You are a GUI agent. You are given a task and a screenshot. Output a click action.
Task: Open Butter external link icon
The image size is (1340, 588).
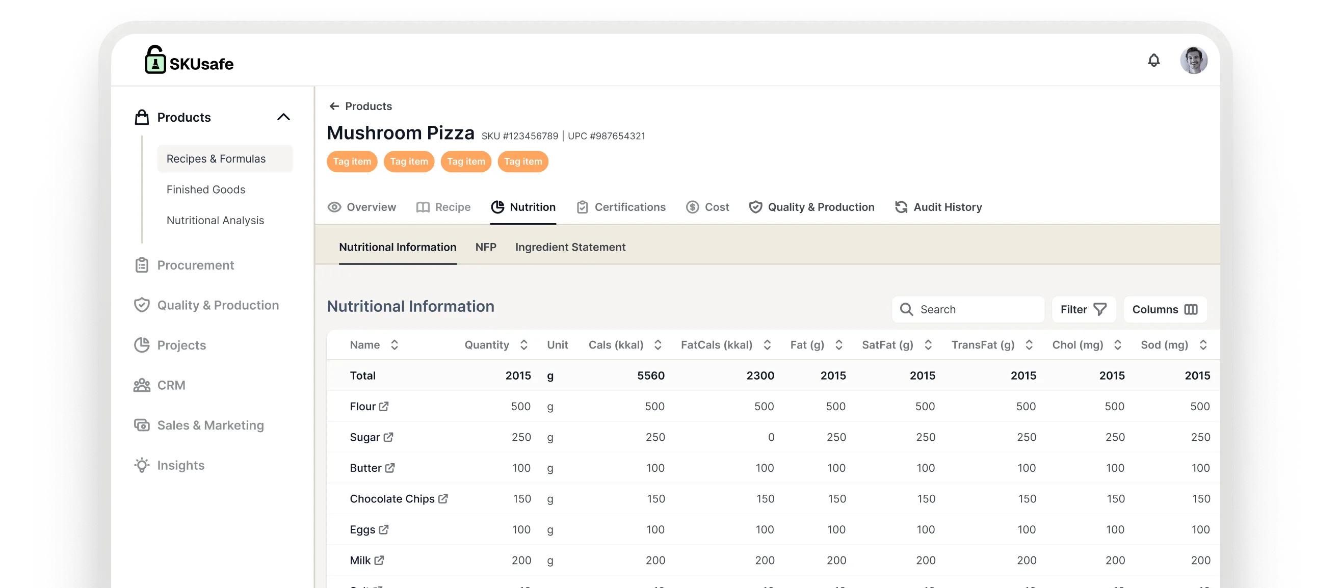[x=389, y=467]
